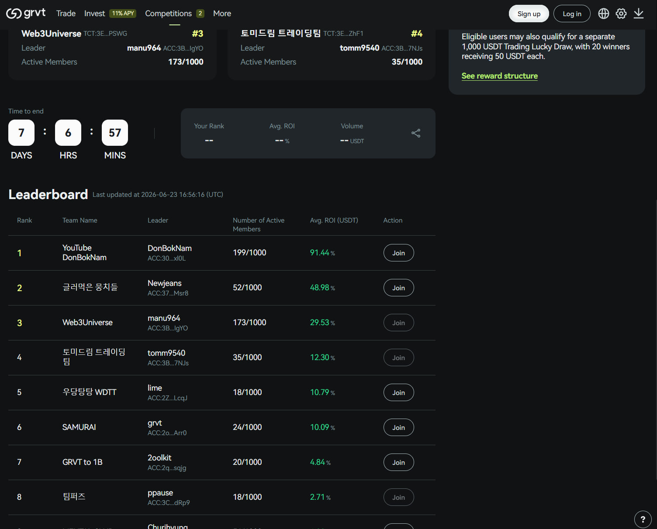This screenshot has width=657, height=529.
Task: Click leader lime in the table
Action: coord(155,388)
